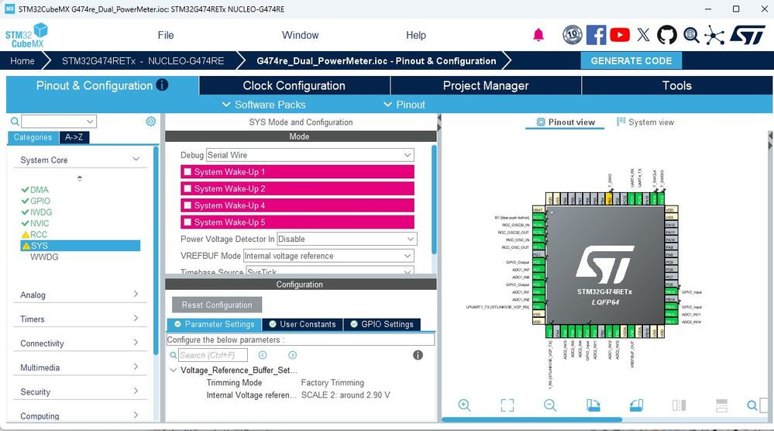Open the VREFBUF Mode dropdown

(329, 256)
